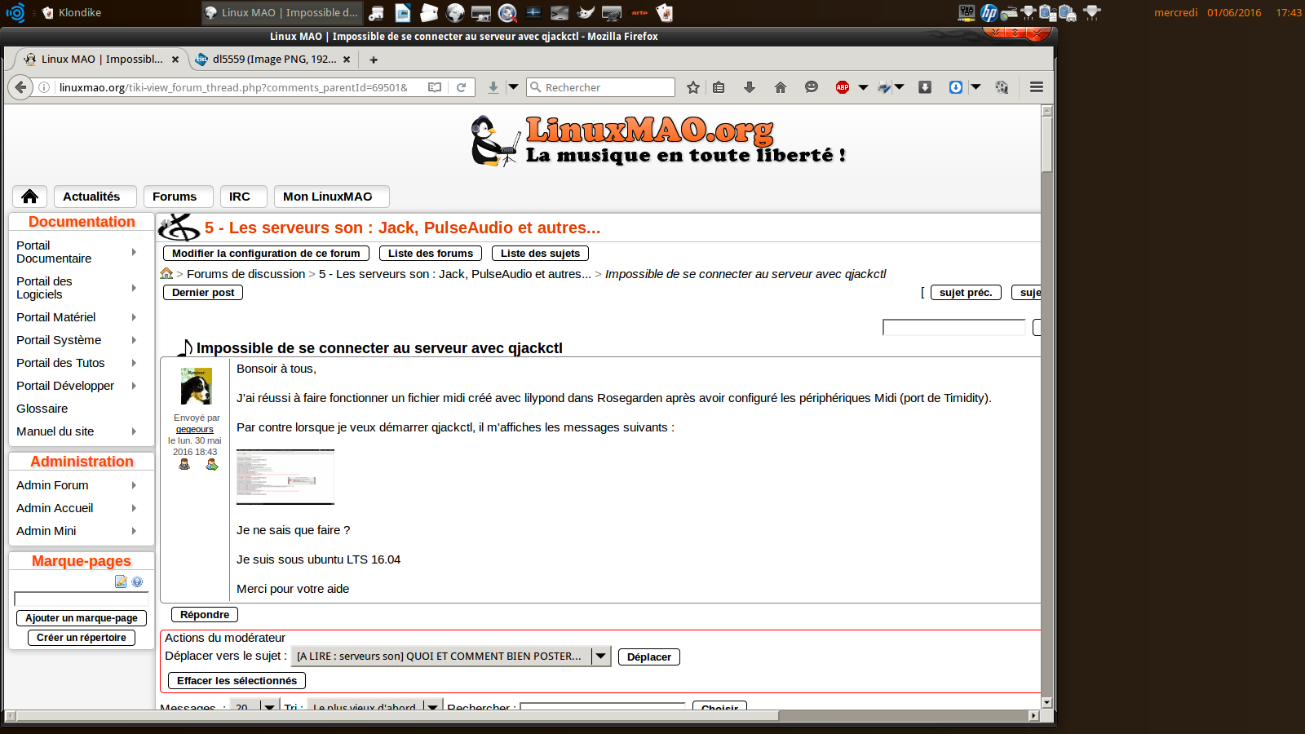Toggle reader view icon in address bar
This screenshot has height=734, width=1305.
point(435,87)
